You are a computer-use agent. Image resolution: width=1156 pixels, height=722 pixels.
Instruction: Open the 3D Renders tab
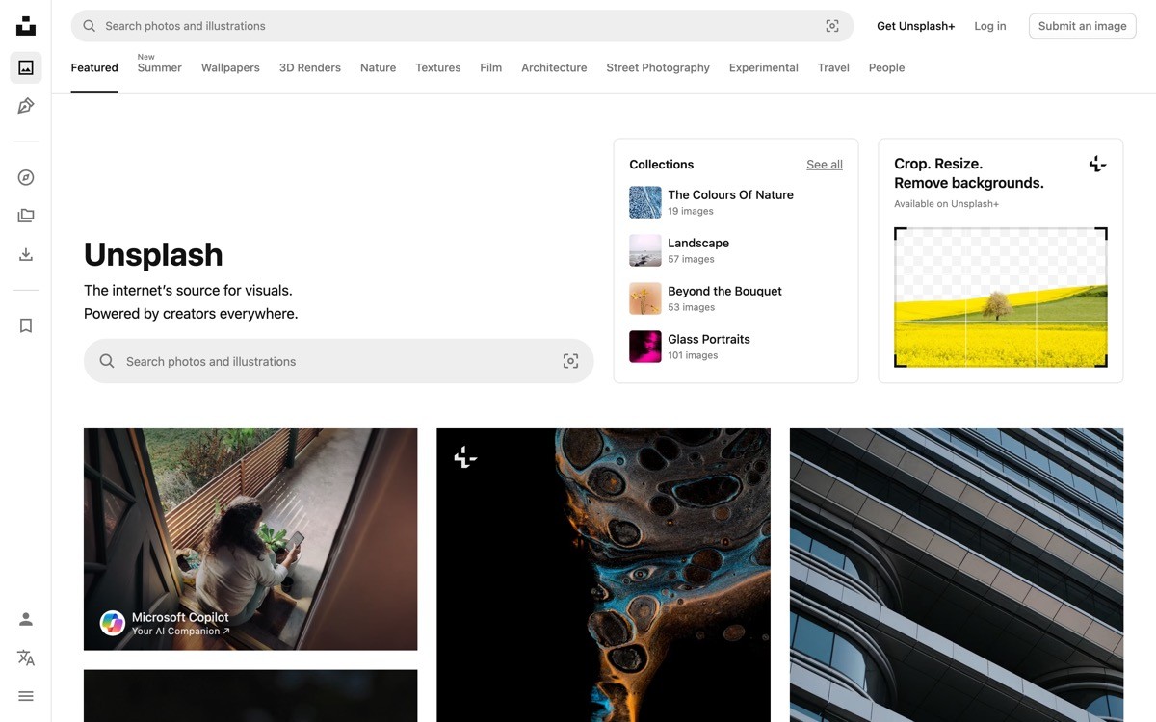click(x=310, y=67)
